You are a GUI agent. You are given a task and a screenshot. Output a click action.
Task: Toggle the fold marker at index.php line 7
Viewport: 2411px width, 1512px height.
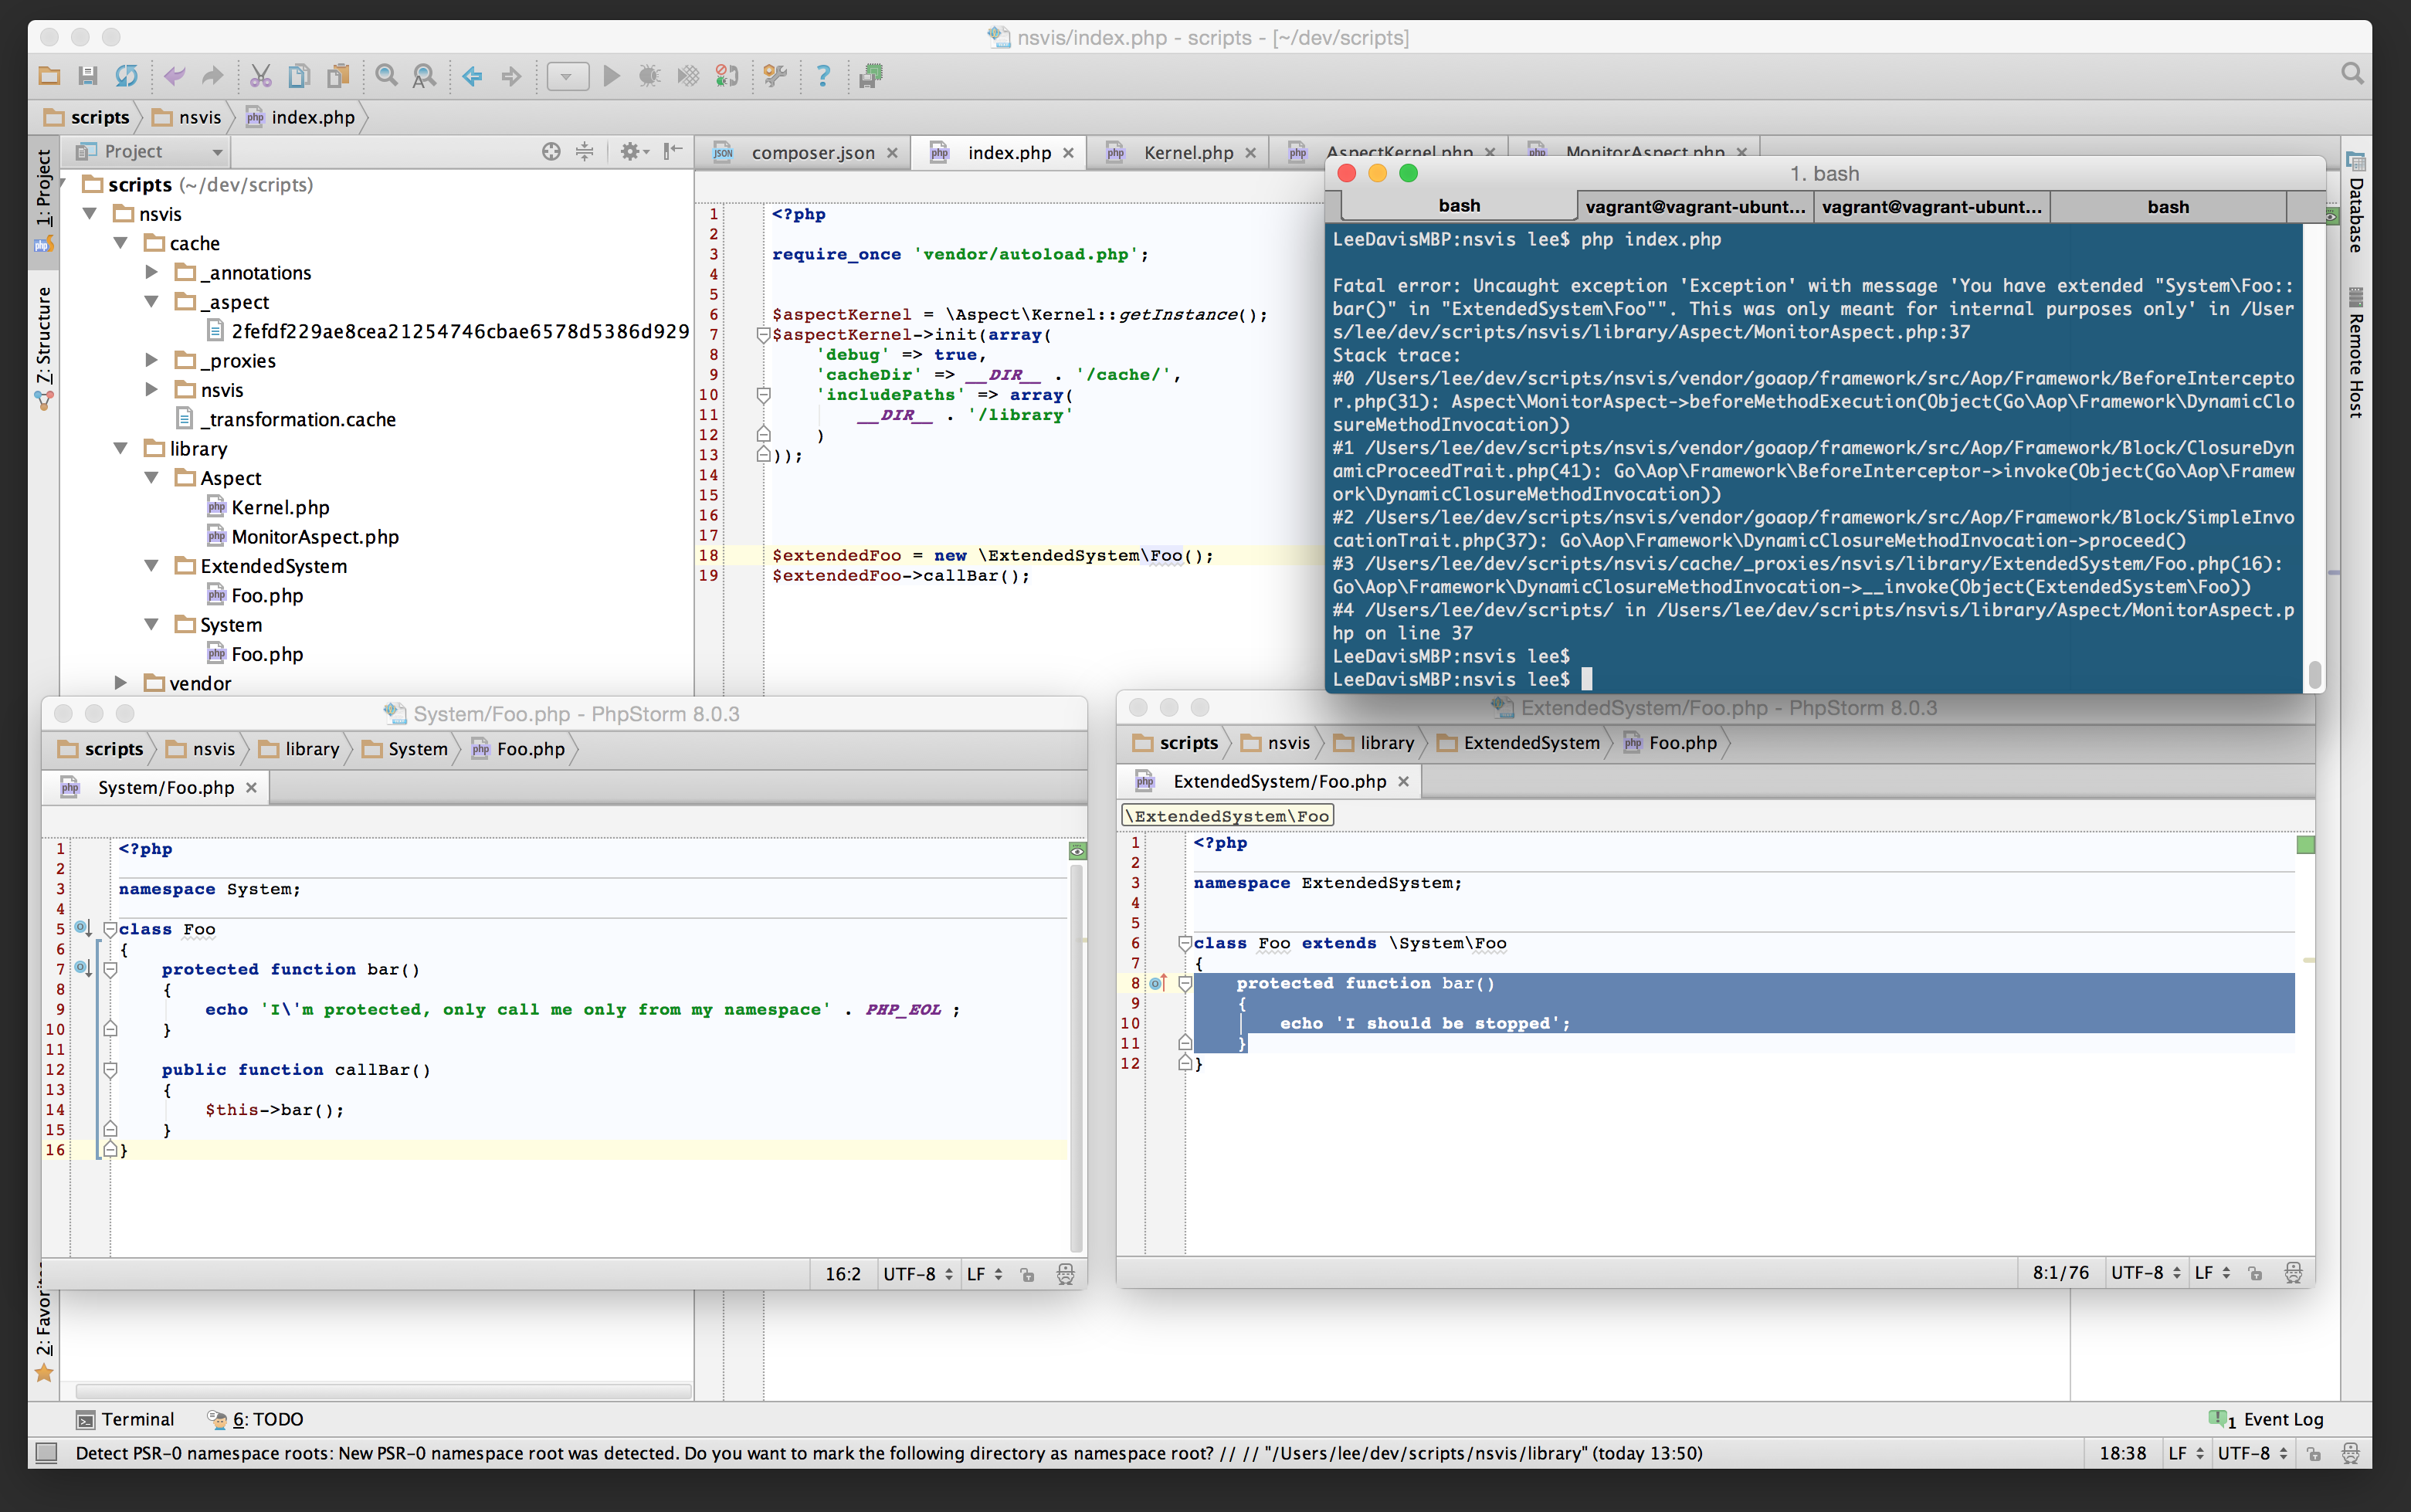coord(763,335)
